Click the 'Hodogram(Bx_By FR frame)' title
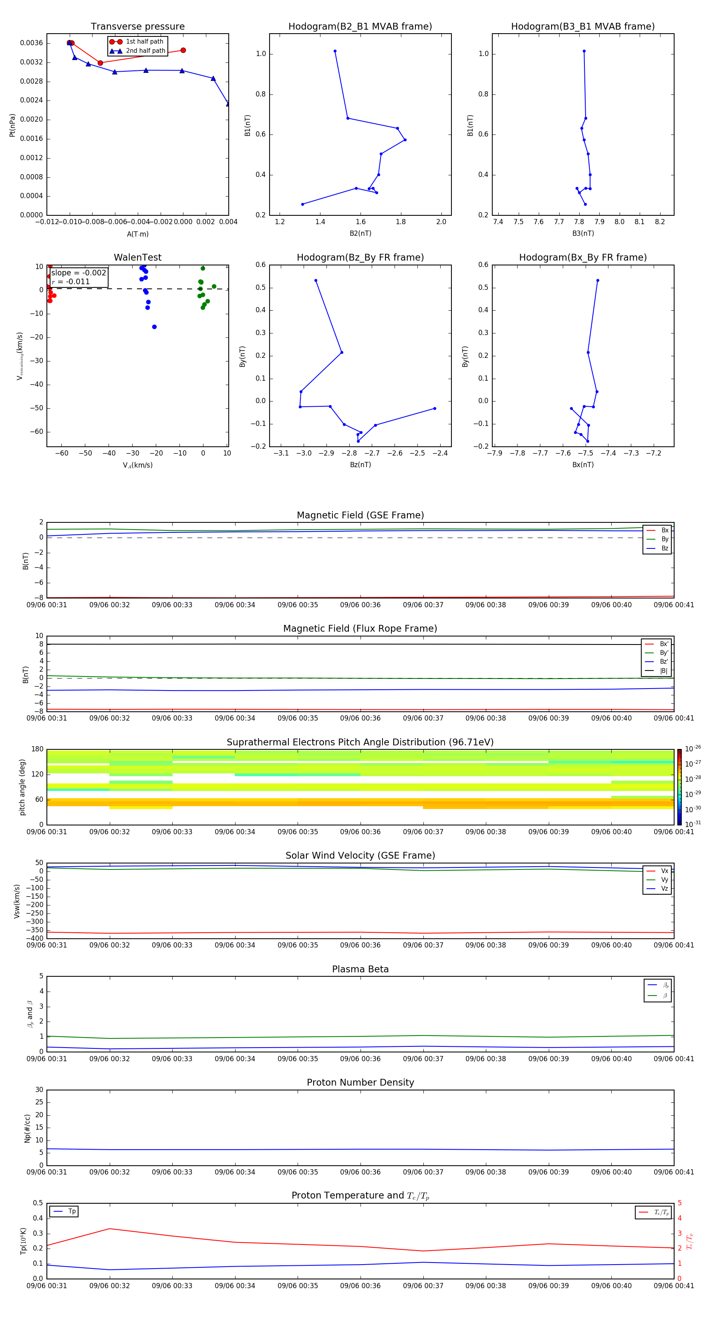The height and width of the screenshot is (1321, 721). [583, 257]
